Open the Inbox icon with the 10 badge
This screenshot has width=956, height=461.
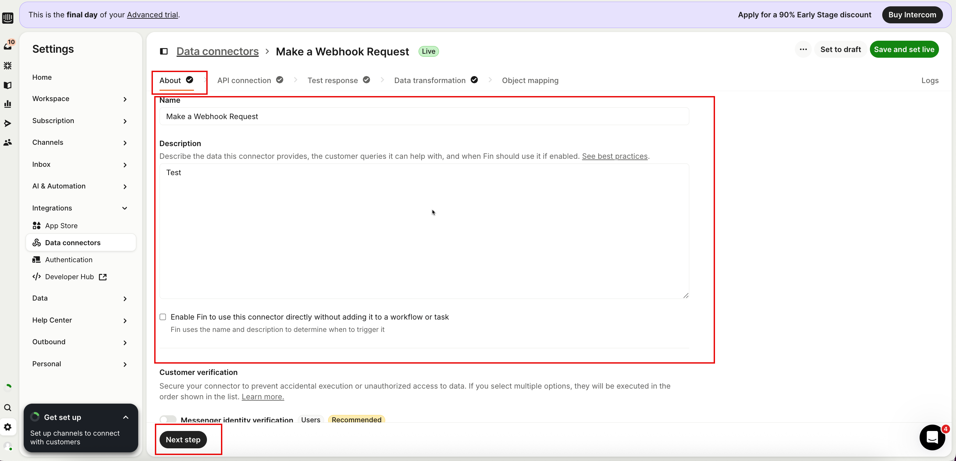click(x=8, y=46)
